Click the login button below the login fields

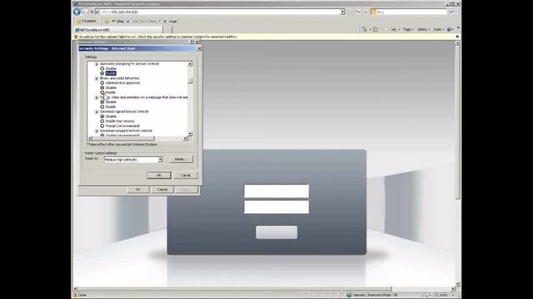coord(276,233)
